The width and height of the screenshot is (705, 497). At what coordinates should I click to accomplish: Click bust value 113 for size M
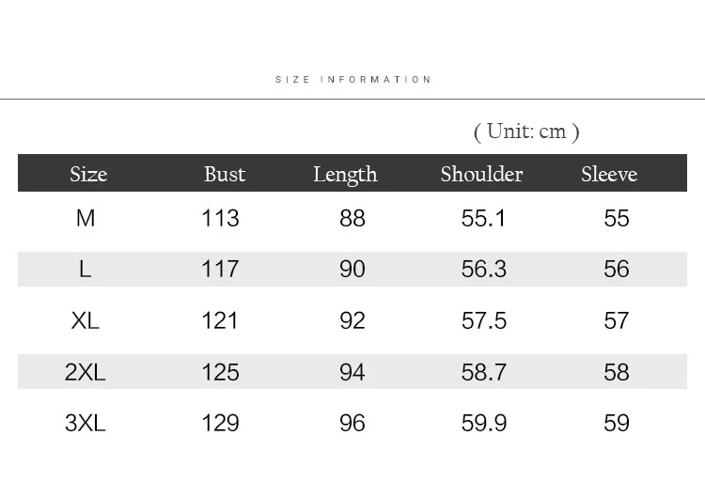[220, 218]
